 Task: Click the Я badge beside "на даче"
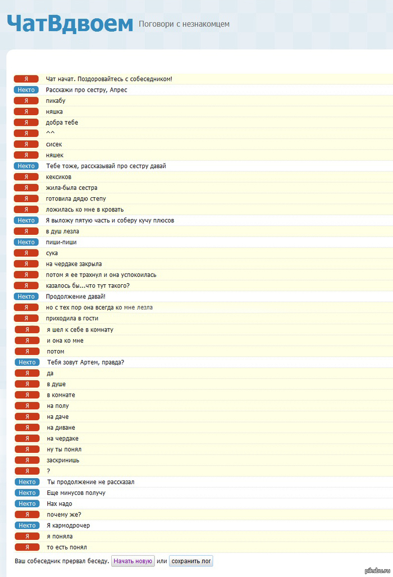pos(27,417)
